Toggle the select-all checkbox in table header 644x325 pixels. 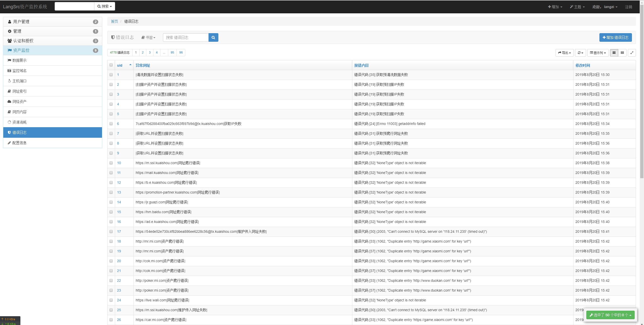[x=111, y=65]
